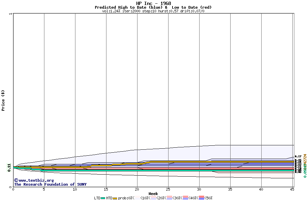Screen dimensions: 307x200
Task: Click 'The Research Foundation of SUNY' text
Action: coord(50,184)
